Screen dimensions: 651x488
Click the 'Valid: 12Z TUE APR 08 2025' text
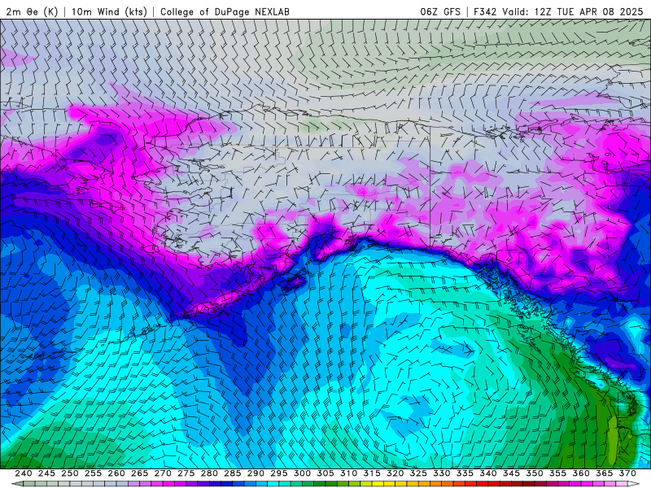pos(573,12)
